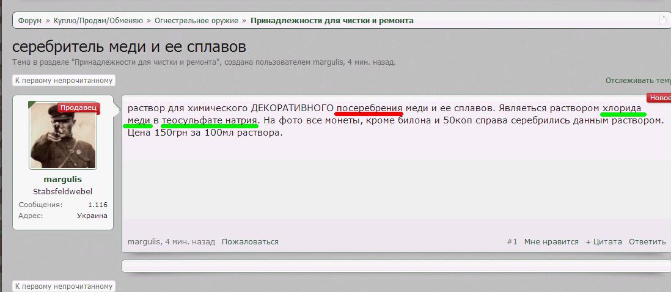Click Сообщения: 1.116 count
Viewport: 671px width, 292px height.
click(x=98, y=205)
